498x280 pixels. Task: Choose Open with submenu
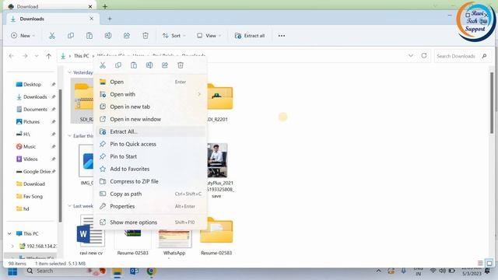pyautogui.click(x=150, y=94)
